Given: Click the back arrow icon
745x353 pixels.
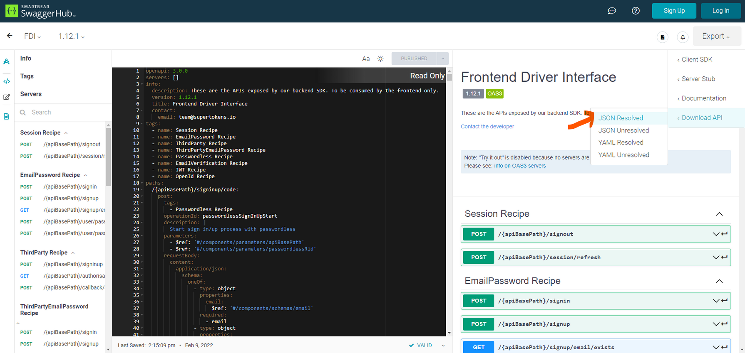Looking at the screenshot, I should tap(10, 36).
